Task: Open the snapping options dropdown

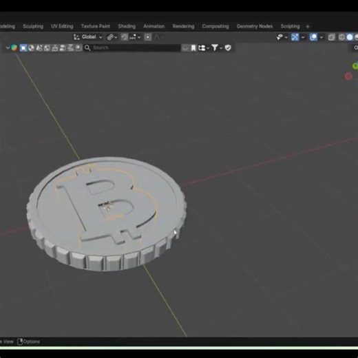Action: coord(135,37)
